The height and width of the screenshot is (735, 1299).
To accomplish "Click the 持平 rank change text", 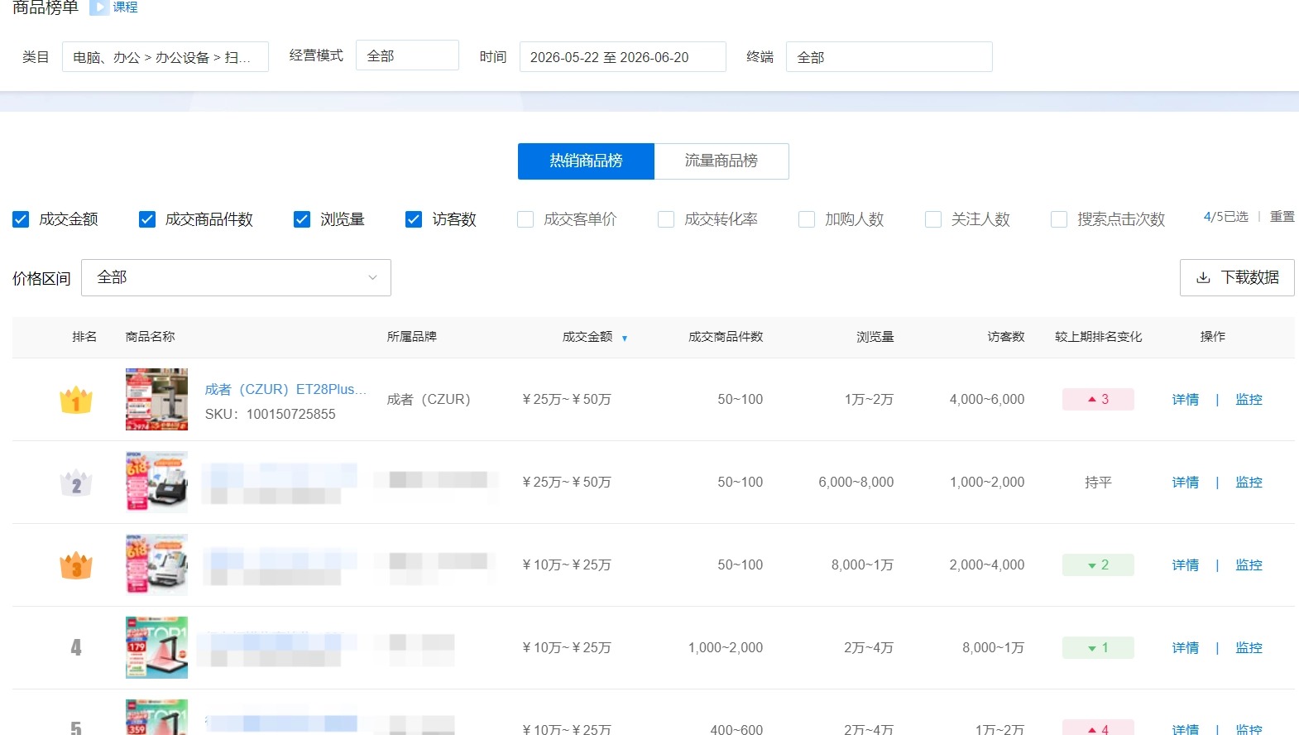I will point(1098,482).
